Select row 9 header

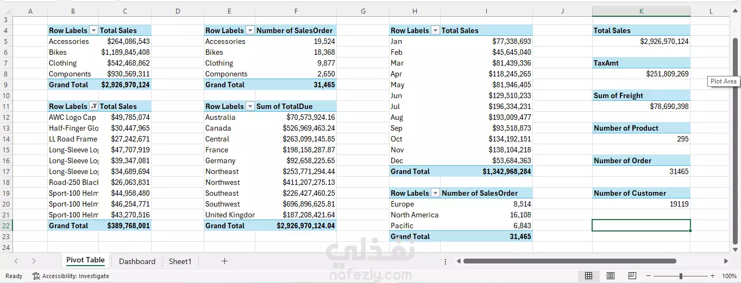pos(5,85)
